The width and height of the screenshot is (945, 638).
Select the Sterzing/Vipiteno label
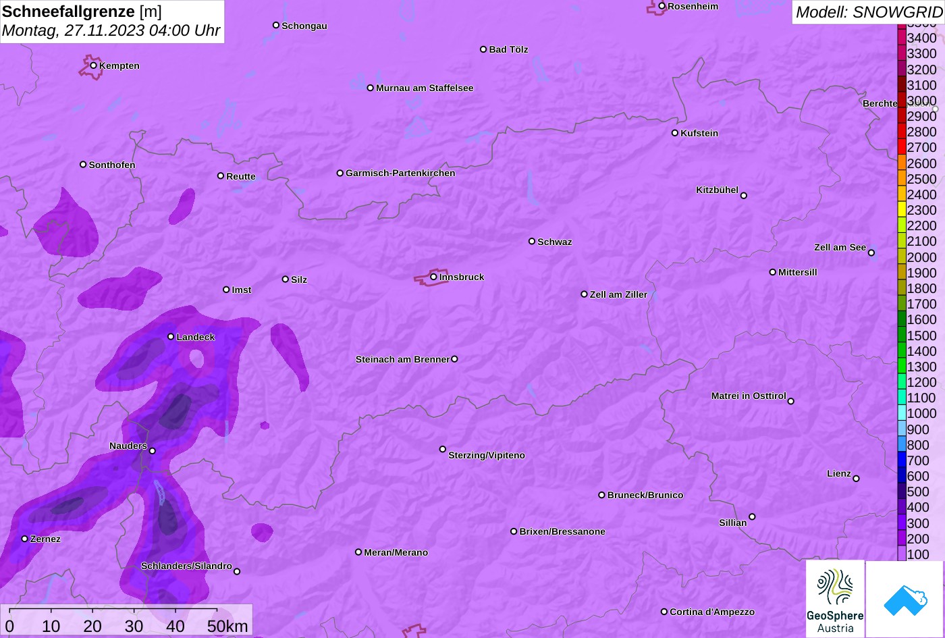tap(487, 456)
